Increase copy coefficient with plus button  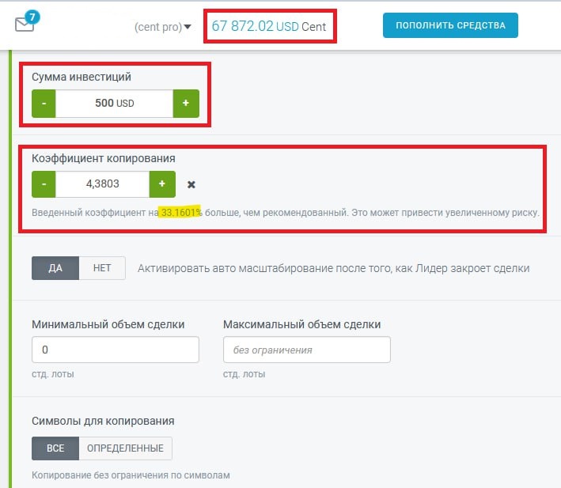tap(162, 184)
